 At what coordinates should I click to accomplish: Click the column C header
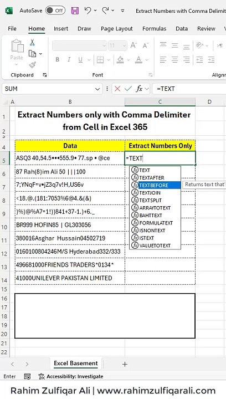(160, 102)
